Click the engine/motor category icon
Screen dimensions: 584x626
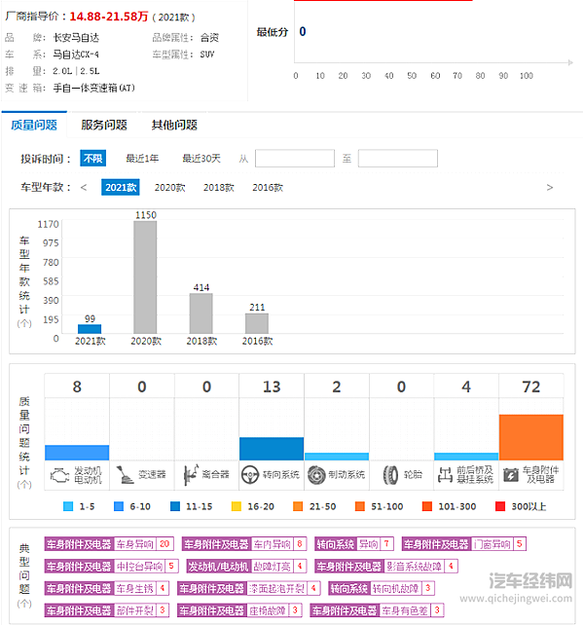(59, 475)
